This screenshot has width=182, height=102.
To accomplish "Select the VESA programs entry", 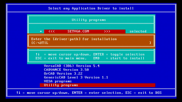I will coord(58,81).
